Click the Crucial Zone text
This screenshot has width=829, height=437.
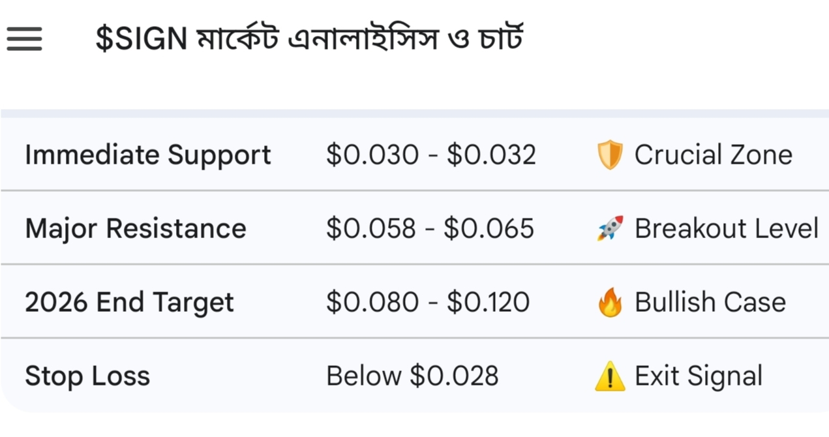[713, 155]
